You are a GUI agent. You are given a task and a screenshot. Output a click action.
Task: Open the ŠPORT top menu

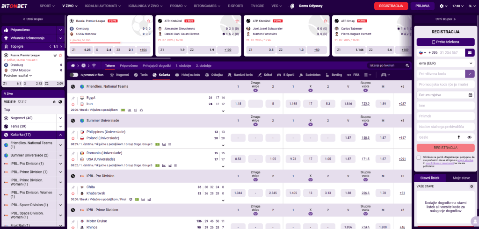click(46, 6)
